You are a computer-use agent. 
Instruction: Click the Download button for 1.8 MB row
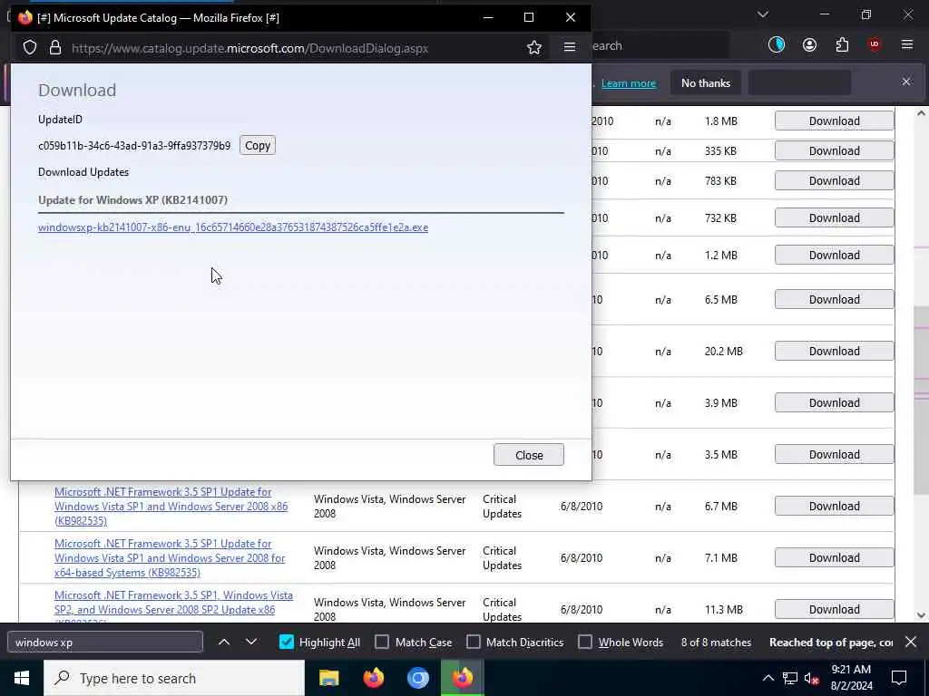(835, 121)
